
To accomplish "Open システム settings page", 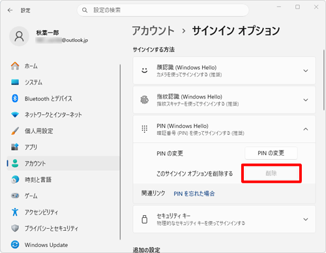I will pos(63,82).
